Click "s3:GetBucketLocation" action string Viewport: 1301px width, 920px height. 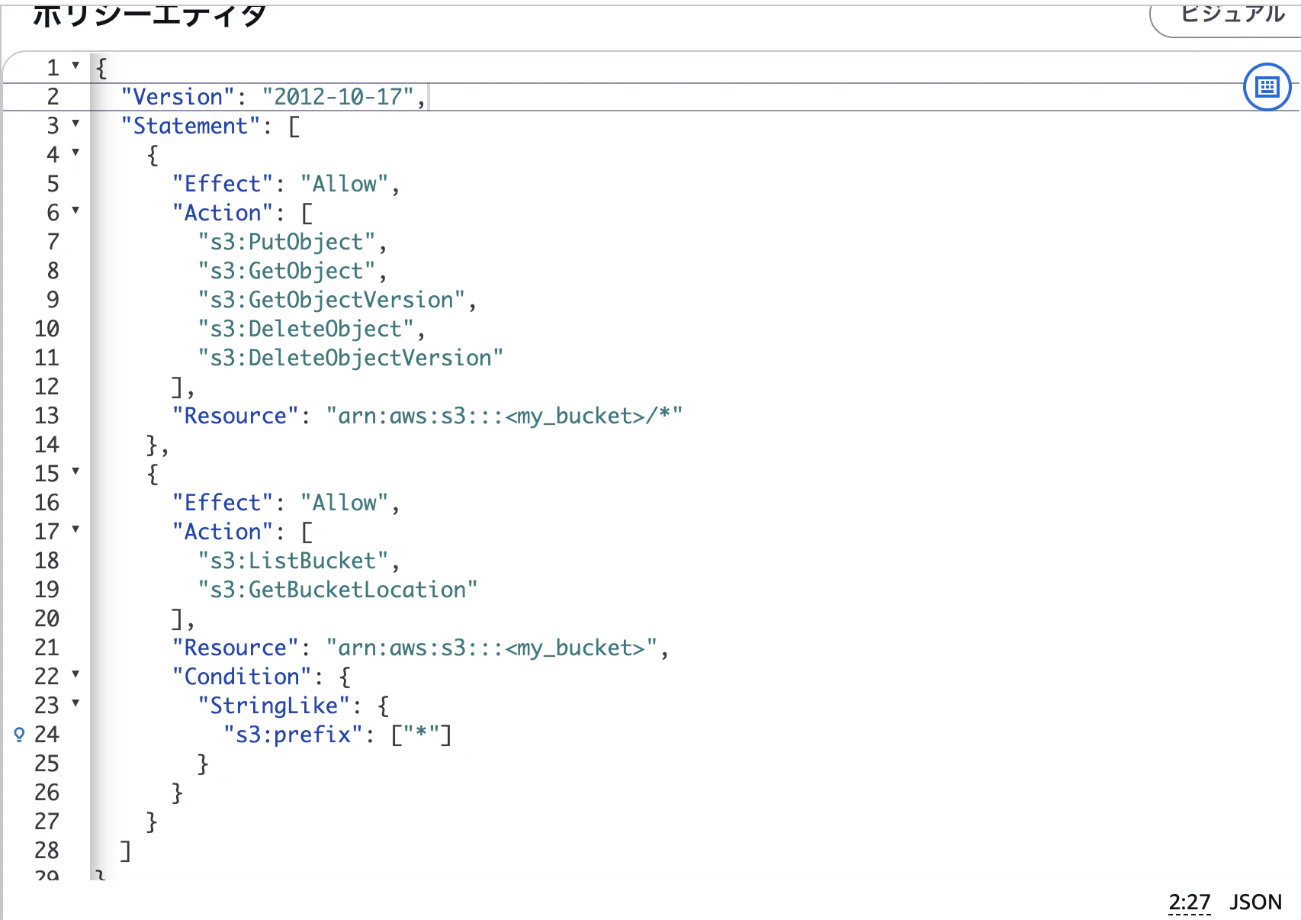click(338, 590)
